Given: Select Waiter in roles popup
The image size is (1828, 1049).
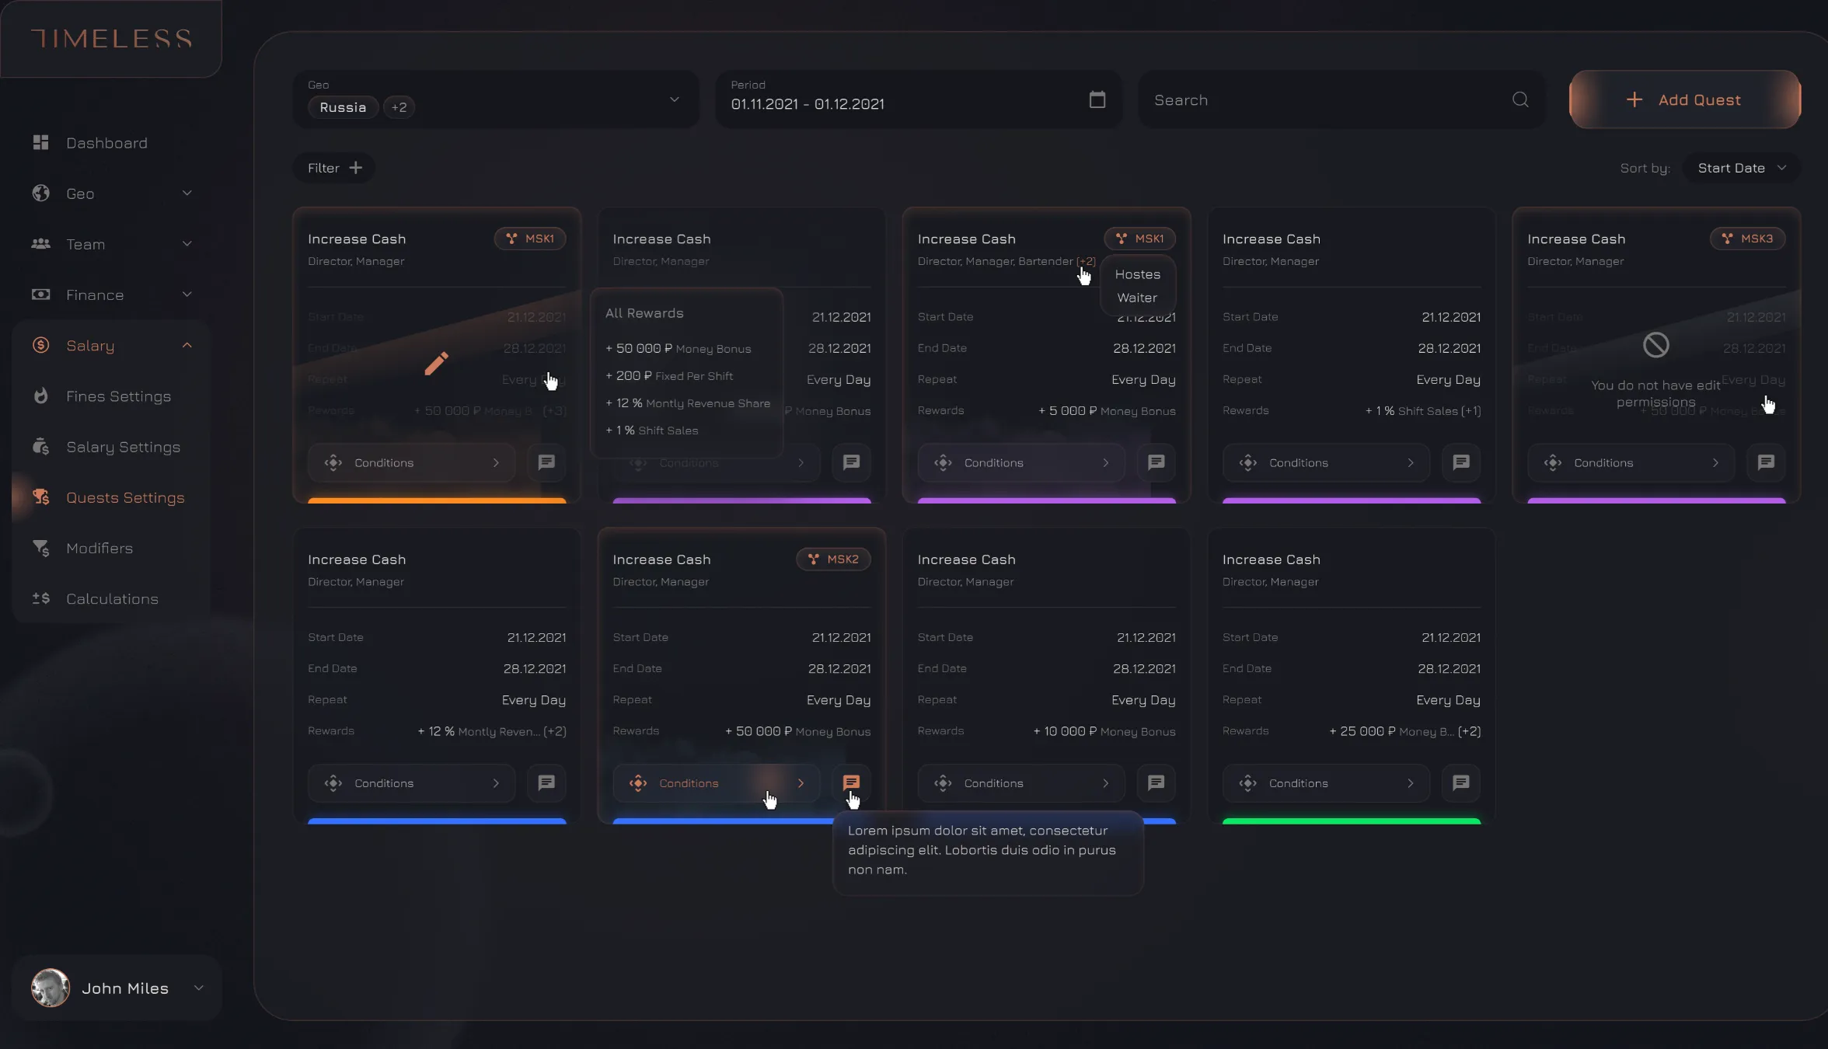Looking at the screenshot, I should tap(1137, 298).
